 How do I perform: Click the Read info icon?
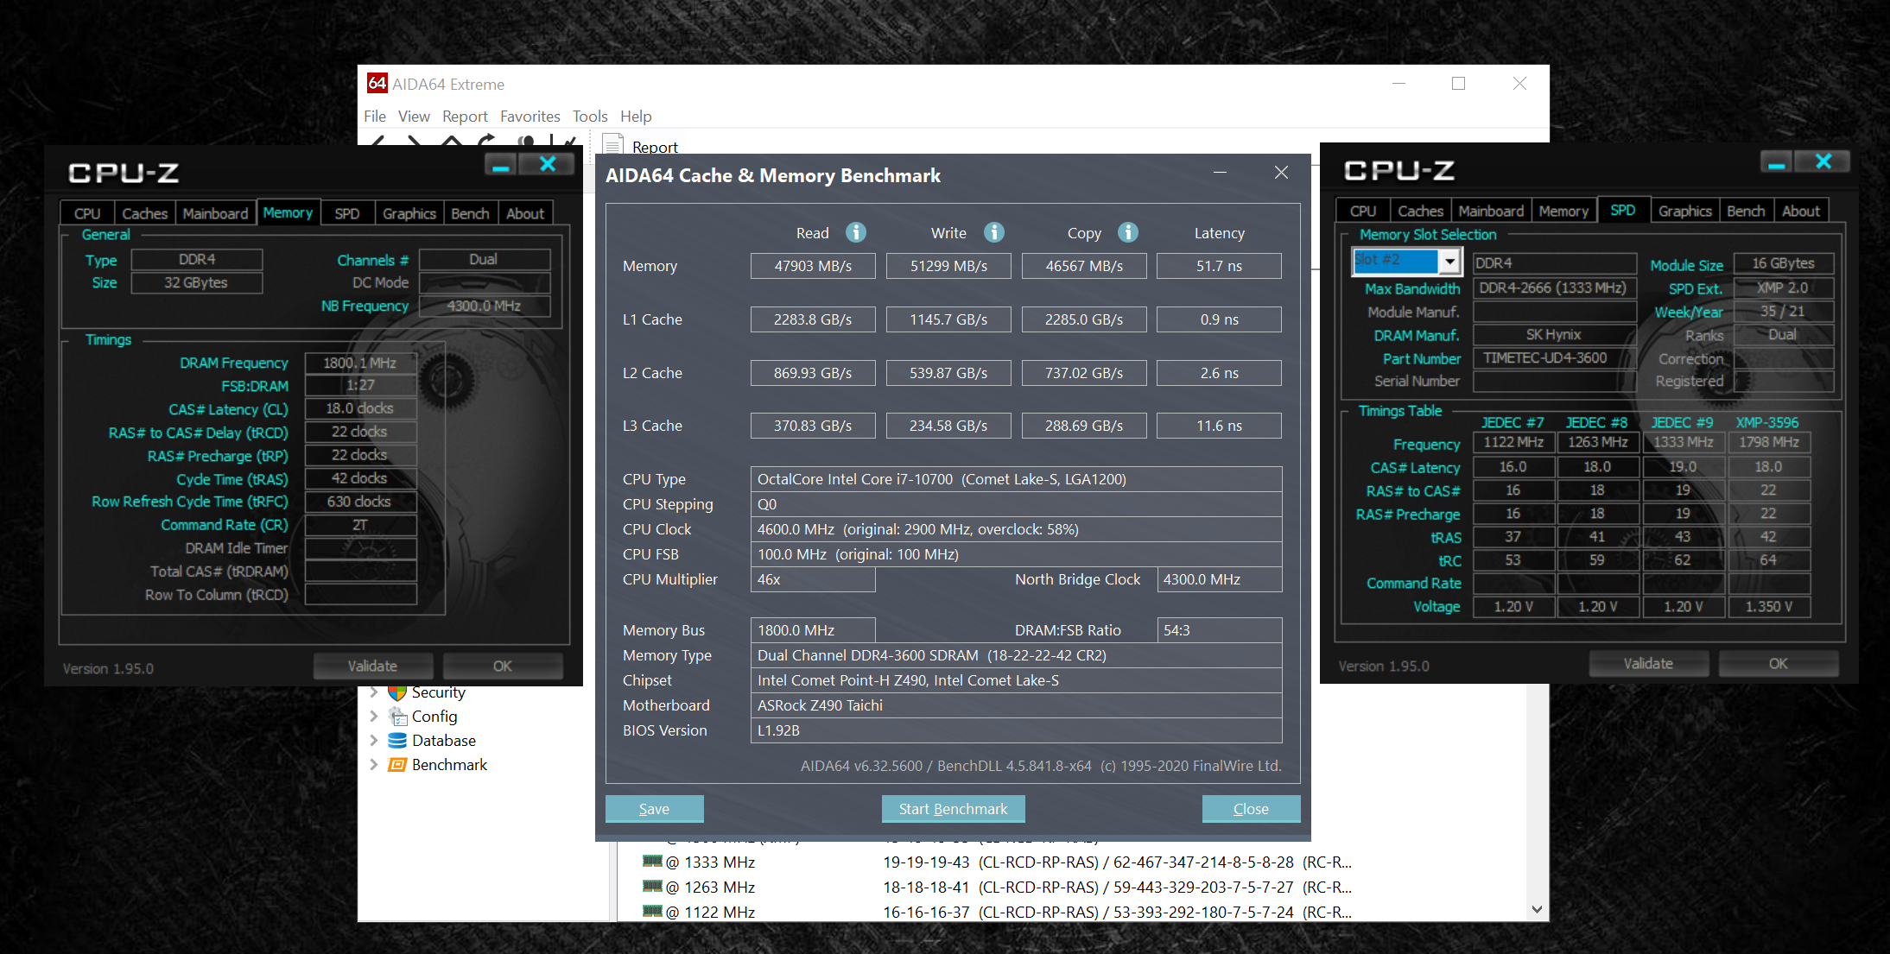pyautogui.click(x=855, y=232)
